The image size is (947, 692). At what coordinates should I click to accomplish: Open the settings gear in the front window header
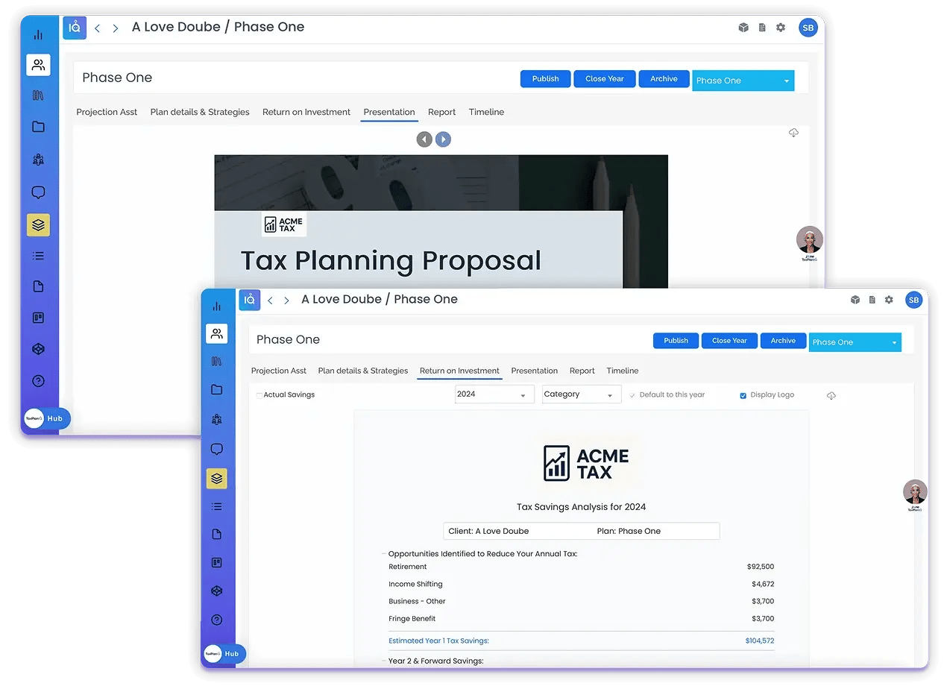pyautogui.click(x=889, y=300)
